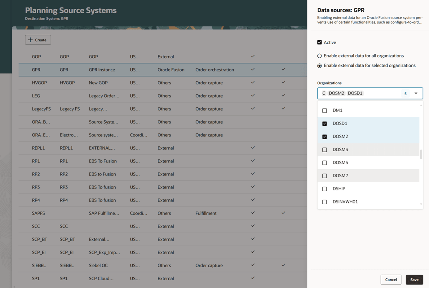
Task: Check the DSINVWH01 organization
Action: [x=324, y=202]
